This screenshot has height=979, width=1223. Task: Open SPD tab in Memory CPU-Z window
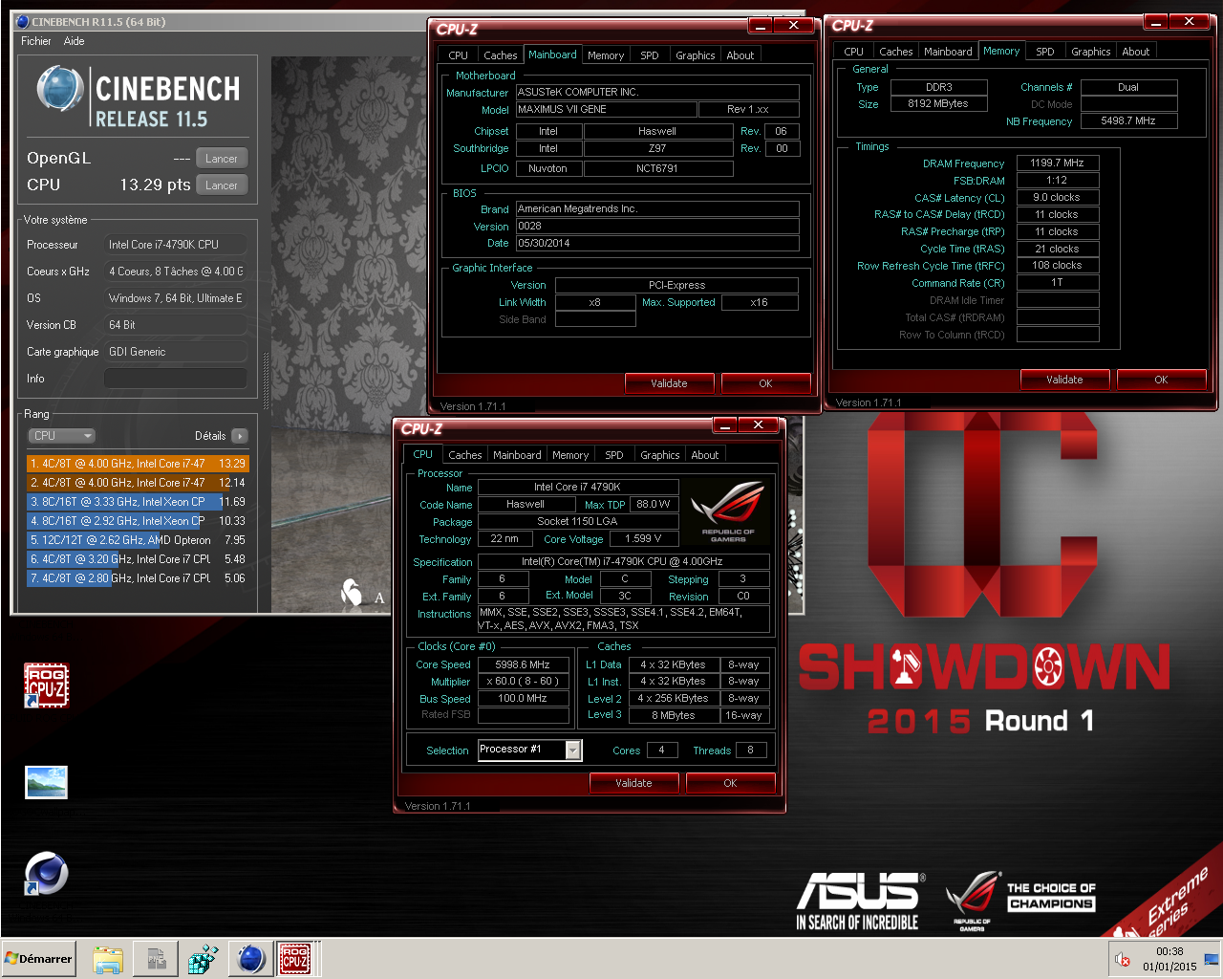pyautogui.click(x=1045, y=52)
